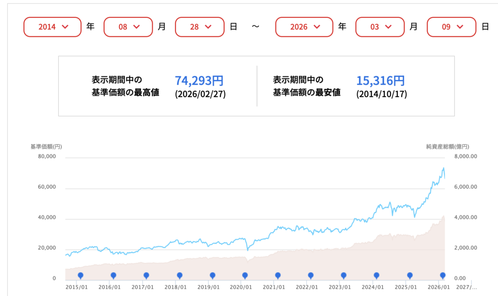498x296 pixels.
Task: Click the highest price value 74,293円
Action: [199, 81]
